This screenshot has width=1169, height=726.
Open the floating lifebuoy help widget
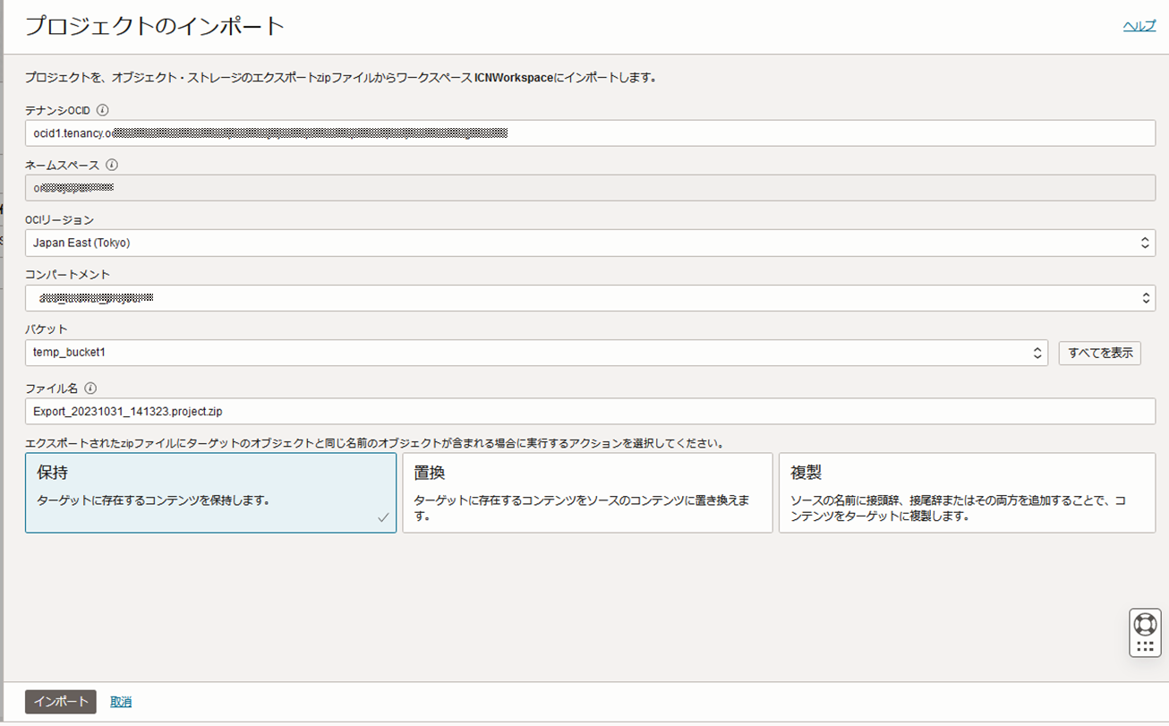(x=1145, y=633)
